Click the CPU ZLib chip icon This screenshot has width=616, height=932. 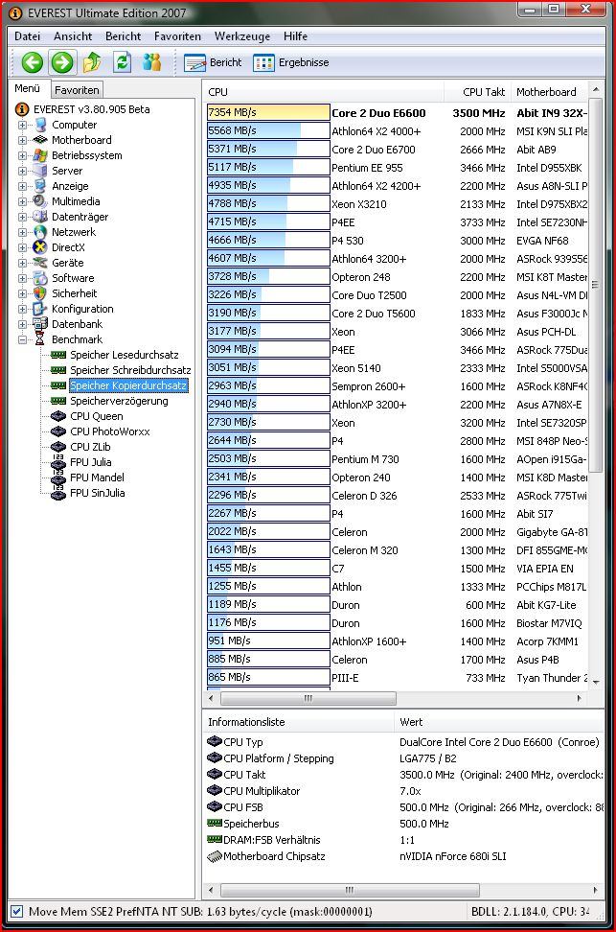[x=58, y=447]
